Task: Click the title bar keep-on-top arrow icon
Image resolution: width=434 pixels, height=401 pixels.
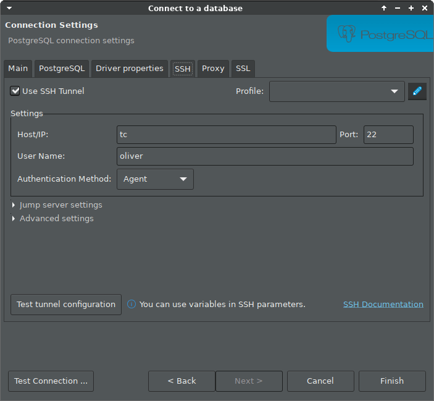Action: click(x=384, y=8)
